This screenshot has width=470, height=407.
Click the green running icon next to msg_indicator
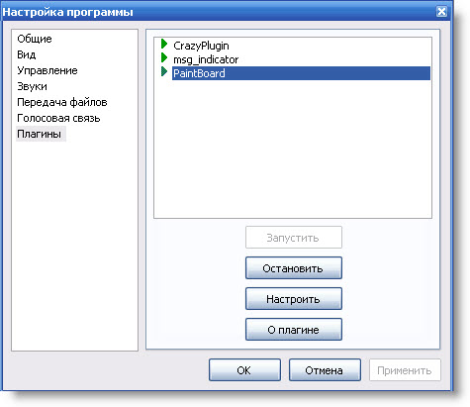(164, 58)
